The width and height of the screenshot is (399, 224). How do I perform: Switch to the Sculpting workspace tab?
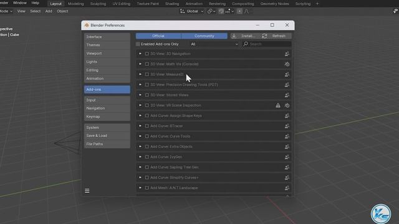98,4
